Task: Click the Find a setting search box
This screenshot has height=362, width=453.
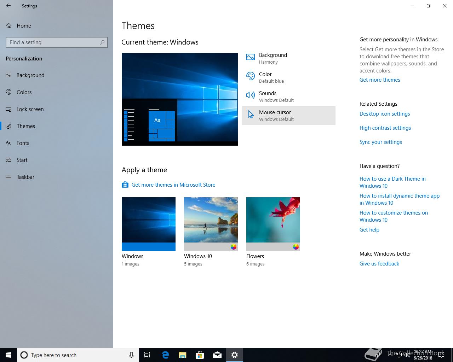Action: [x=57, y=42]
